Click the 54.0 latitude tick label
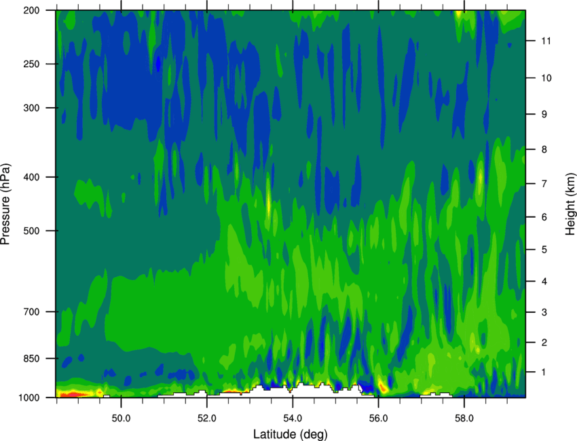 tap(293, 418)
